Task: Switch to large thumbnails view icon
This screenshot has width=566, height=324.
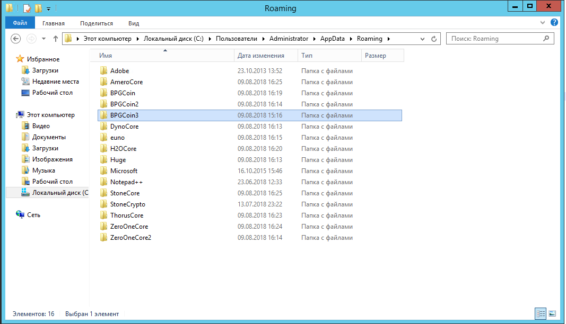Action: pos(552,313)
